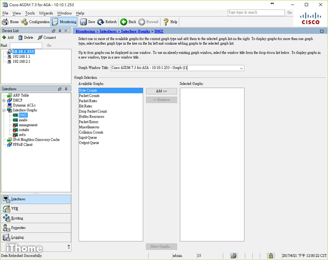Follow the Interfaces breadcrumb link

[x=108, y=31]
